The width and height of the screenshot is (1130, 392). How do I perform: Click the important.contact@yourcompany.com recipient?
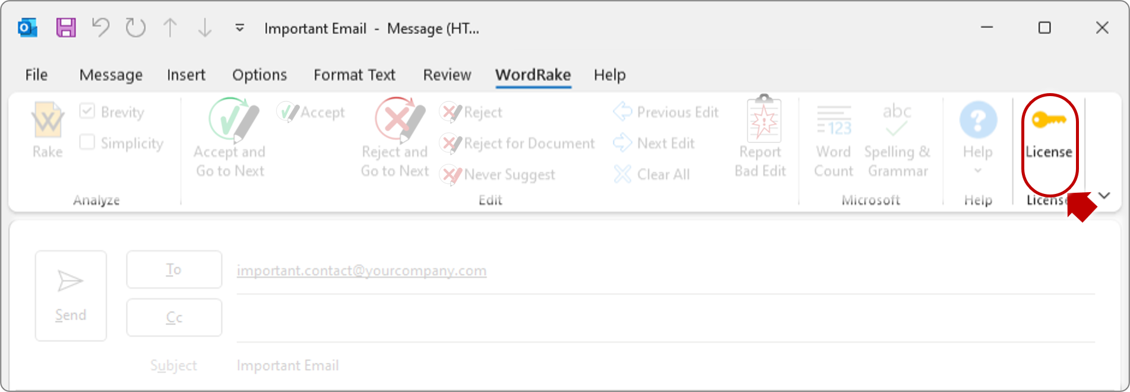(x=362, y=270)
